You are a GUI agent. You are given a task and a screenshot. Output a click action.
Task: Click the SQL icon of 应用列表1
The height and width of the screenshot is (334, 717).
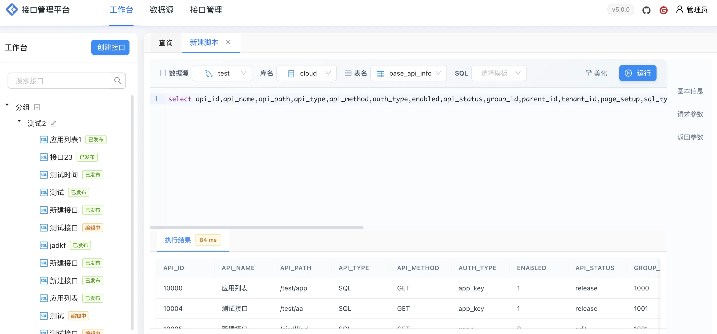tap(44, 140)
